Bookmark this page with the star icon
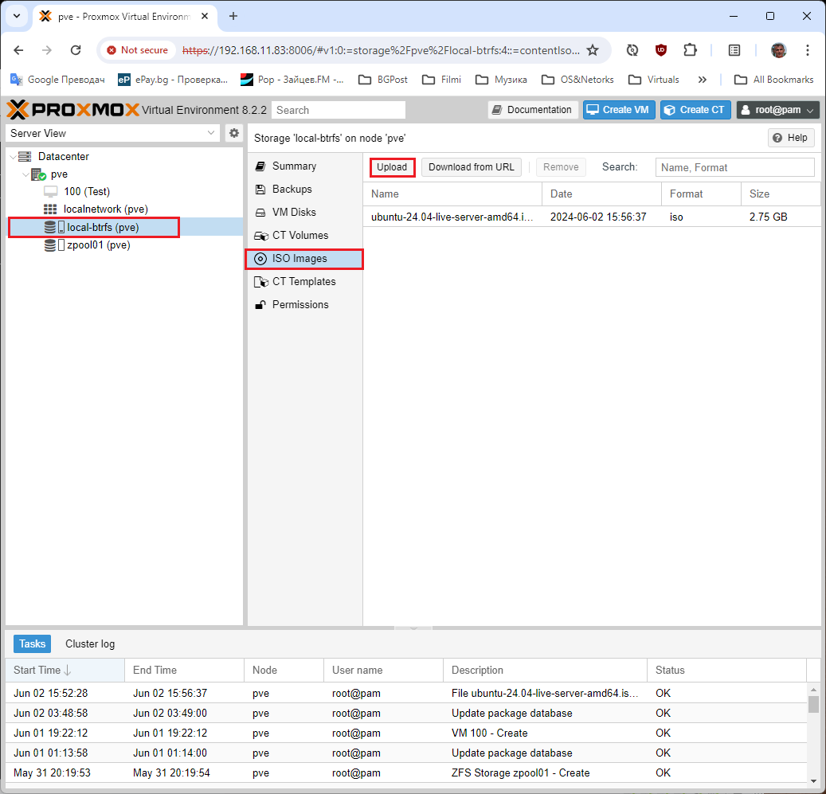826x794 pixels. (593, 50)
